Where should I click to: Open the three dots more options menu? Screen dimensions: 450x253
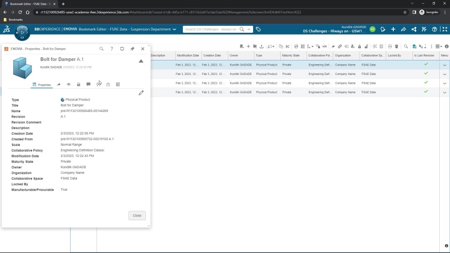click(x=431, y=46)
